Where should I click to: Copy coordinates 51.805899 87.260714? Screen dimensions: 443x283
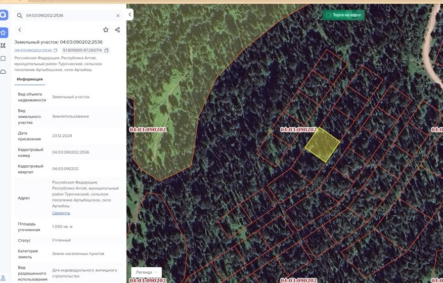(x=106, y=50)
